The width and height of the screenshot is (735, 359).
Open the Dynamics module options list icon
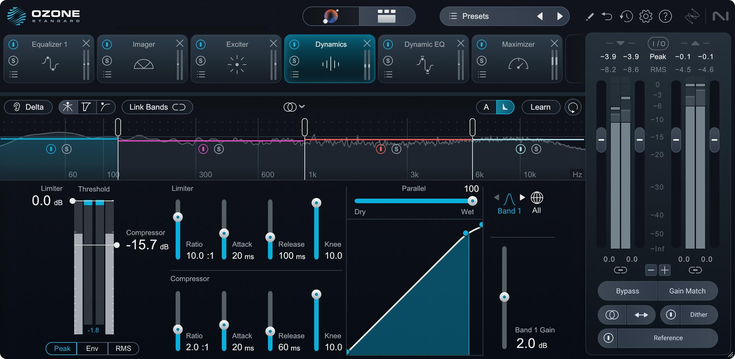click(294, 74)
